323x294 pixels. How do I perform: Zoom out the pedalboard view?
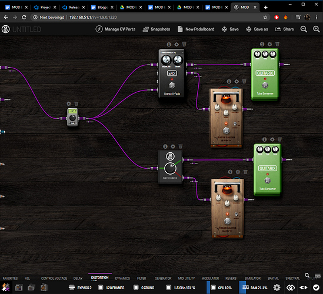pyautogui.click(x=304, y=29)
